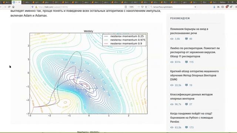Open zoom level 100% indicator

(131, 7)
